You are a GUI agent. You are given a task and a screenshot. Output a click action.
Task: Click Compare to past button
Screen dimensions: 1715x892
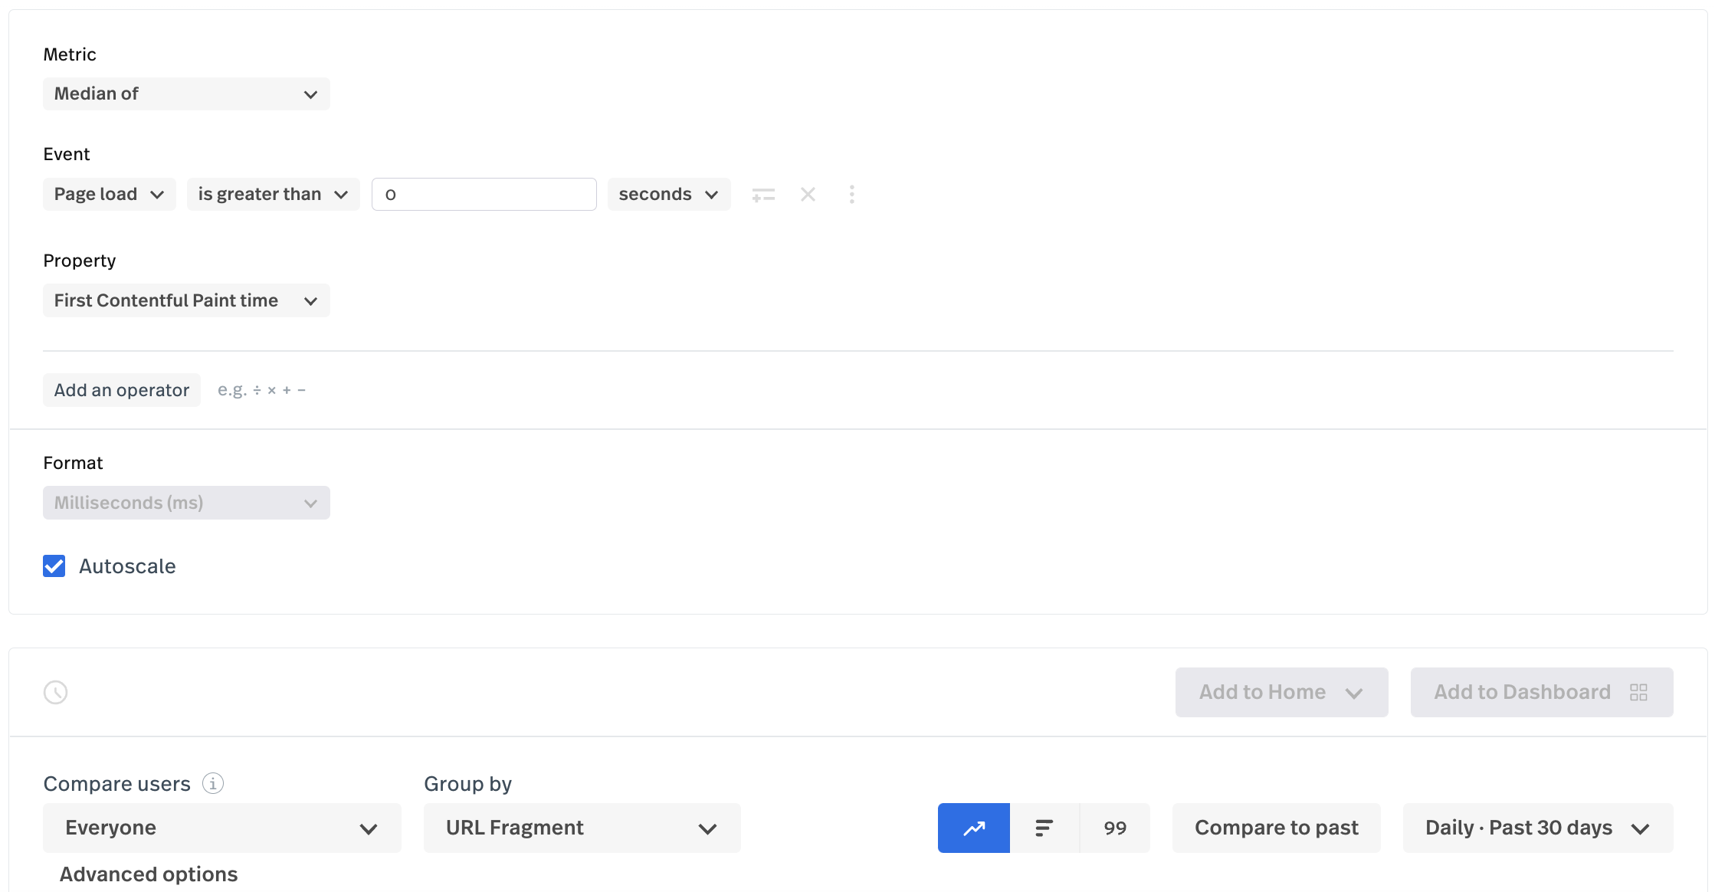1277,828
